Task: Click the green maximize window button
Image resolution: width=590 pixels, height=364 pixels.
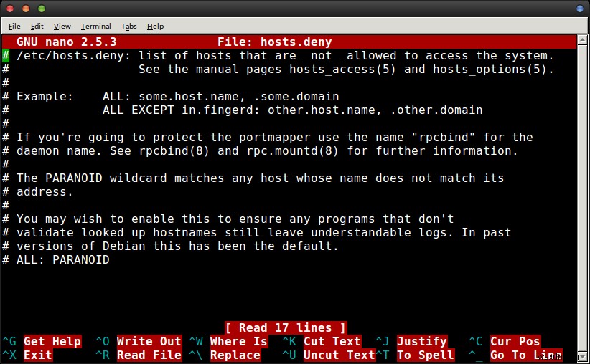Action: coord(42,9)
